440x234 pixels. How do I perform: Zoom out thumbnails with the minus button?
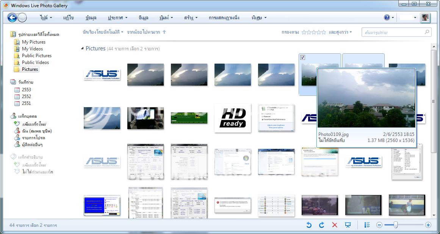tap(379, 225)
